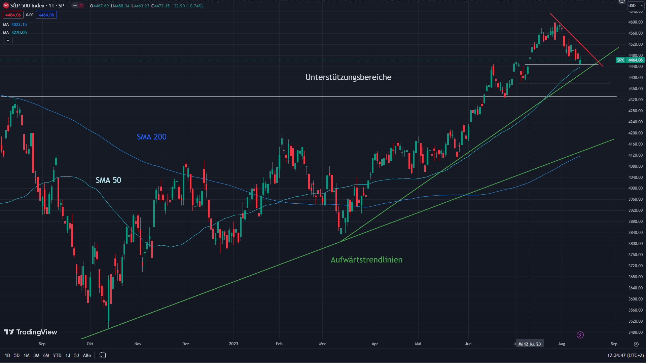Click the blue 4464.06 buy price box
The height and width of the screenshot is (363, 646).
(46, 15)
